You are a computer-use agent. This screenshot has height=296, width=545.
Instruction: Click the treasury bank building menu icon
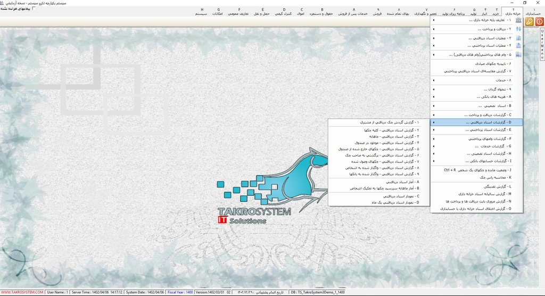click(x=518, y=20)
